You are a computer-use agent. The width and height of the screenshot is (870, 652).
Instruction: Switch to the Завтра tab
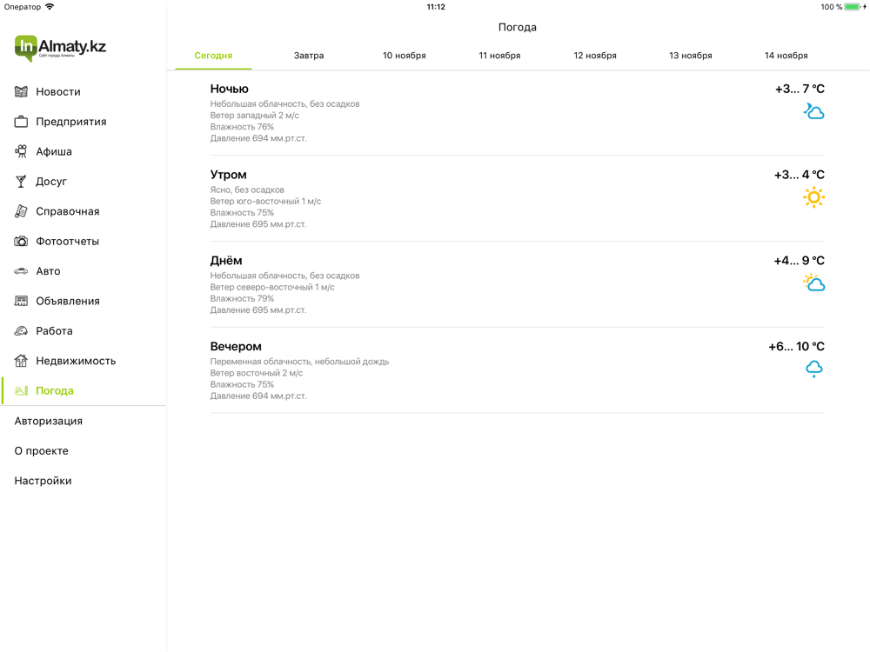[309, 56]
